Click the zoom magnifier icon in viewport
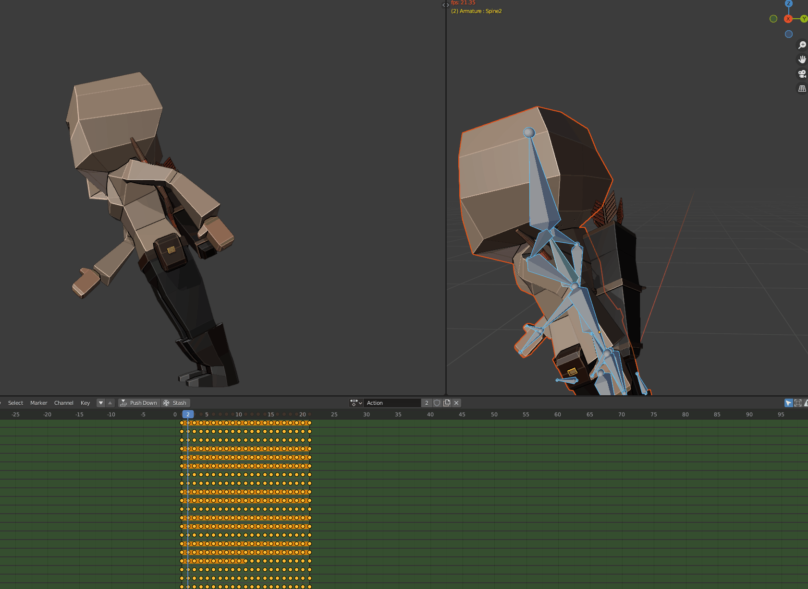The image size is (808, 589). pos(802,45)
